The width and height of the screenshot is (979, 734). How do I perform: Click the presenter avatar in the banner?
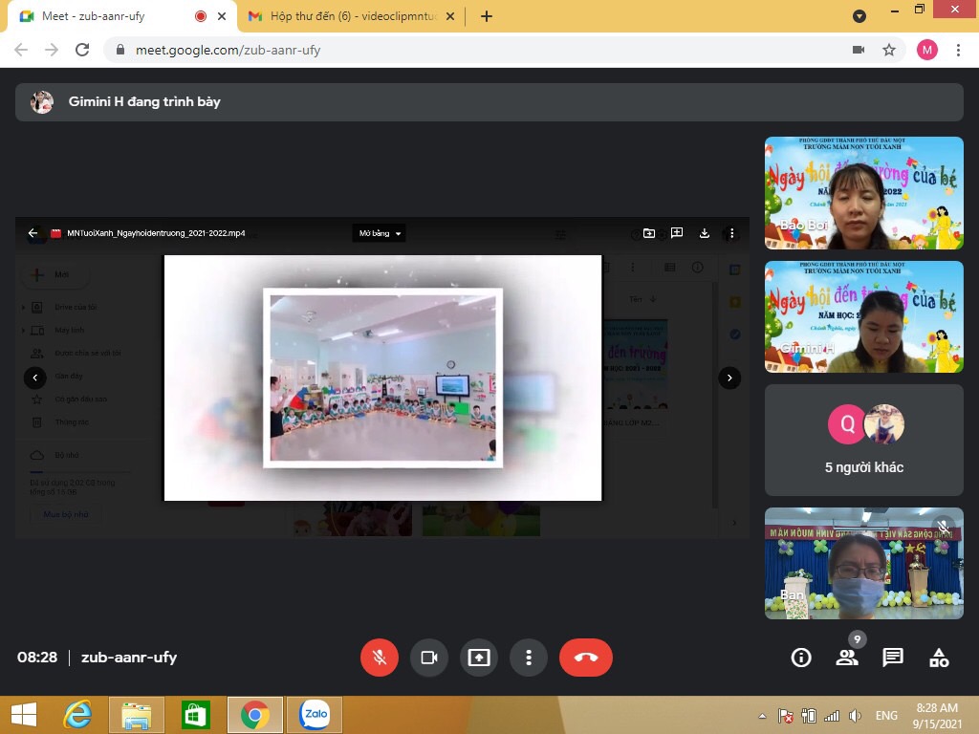click(42, 101)
